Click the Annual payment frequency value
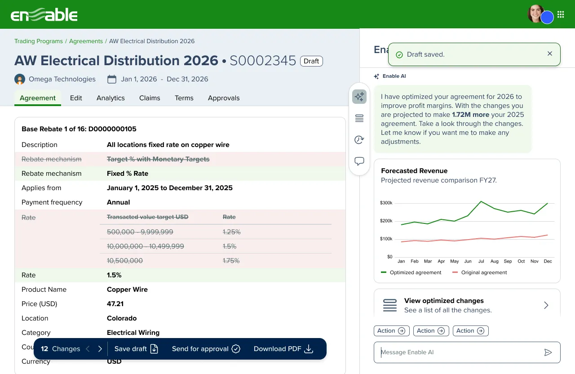 pyautogui.click(x=119, y=202)
